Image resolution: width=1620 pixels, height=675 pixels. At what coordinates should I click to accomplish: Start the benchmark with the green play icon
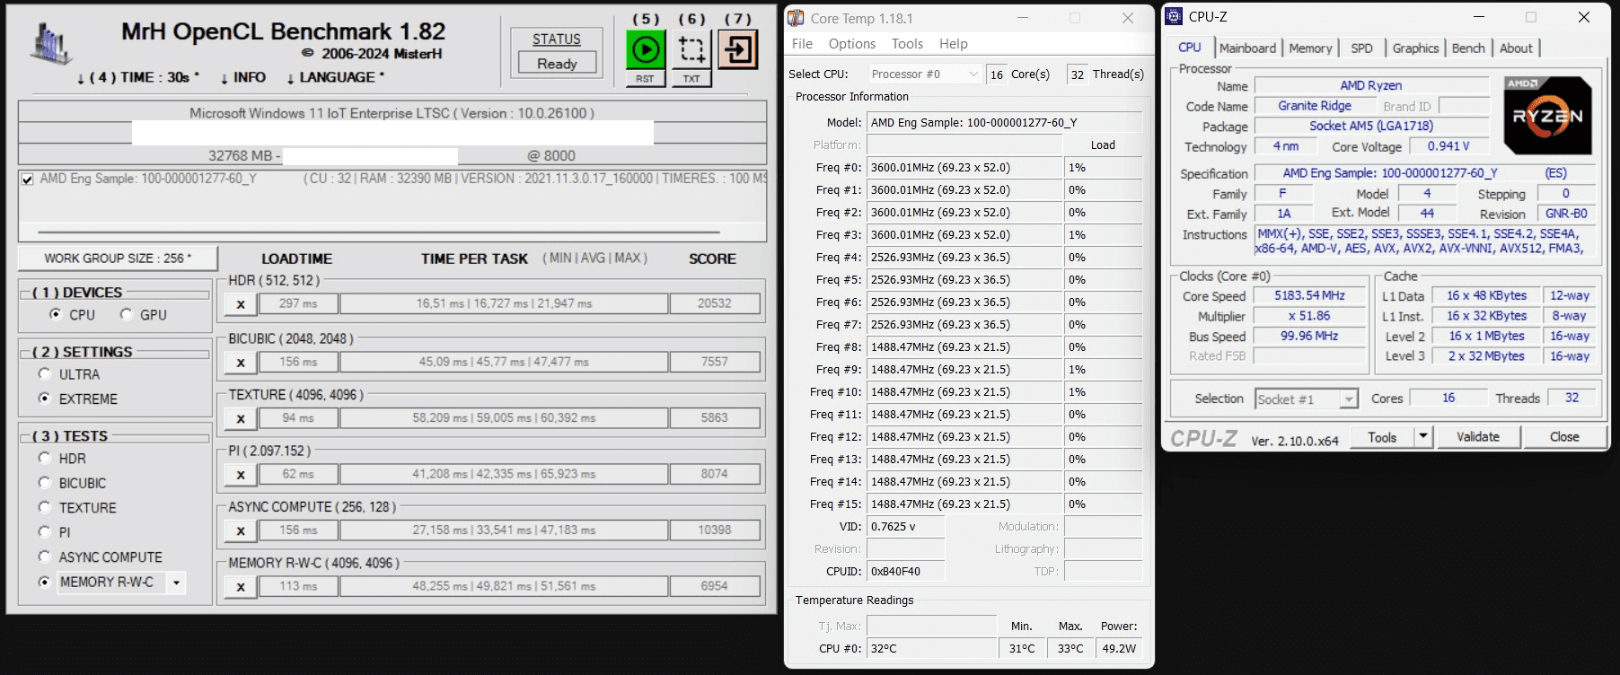(x=645, y=49)
